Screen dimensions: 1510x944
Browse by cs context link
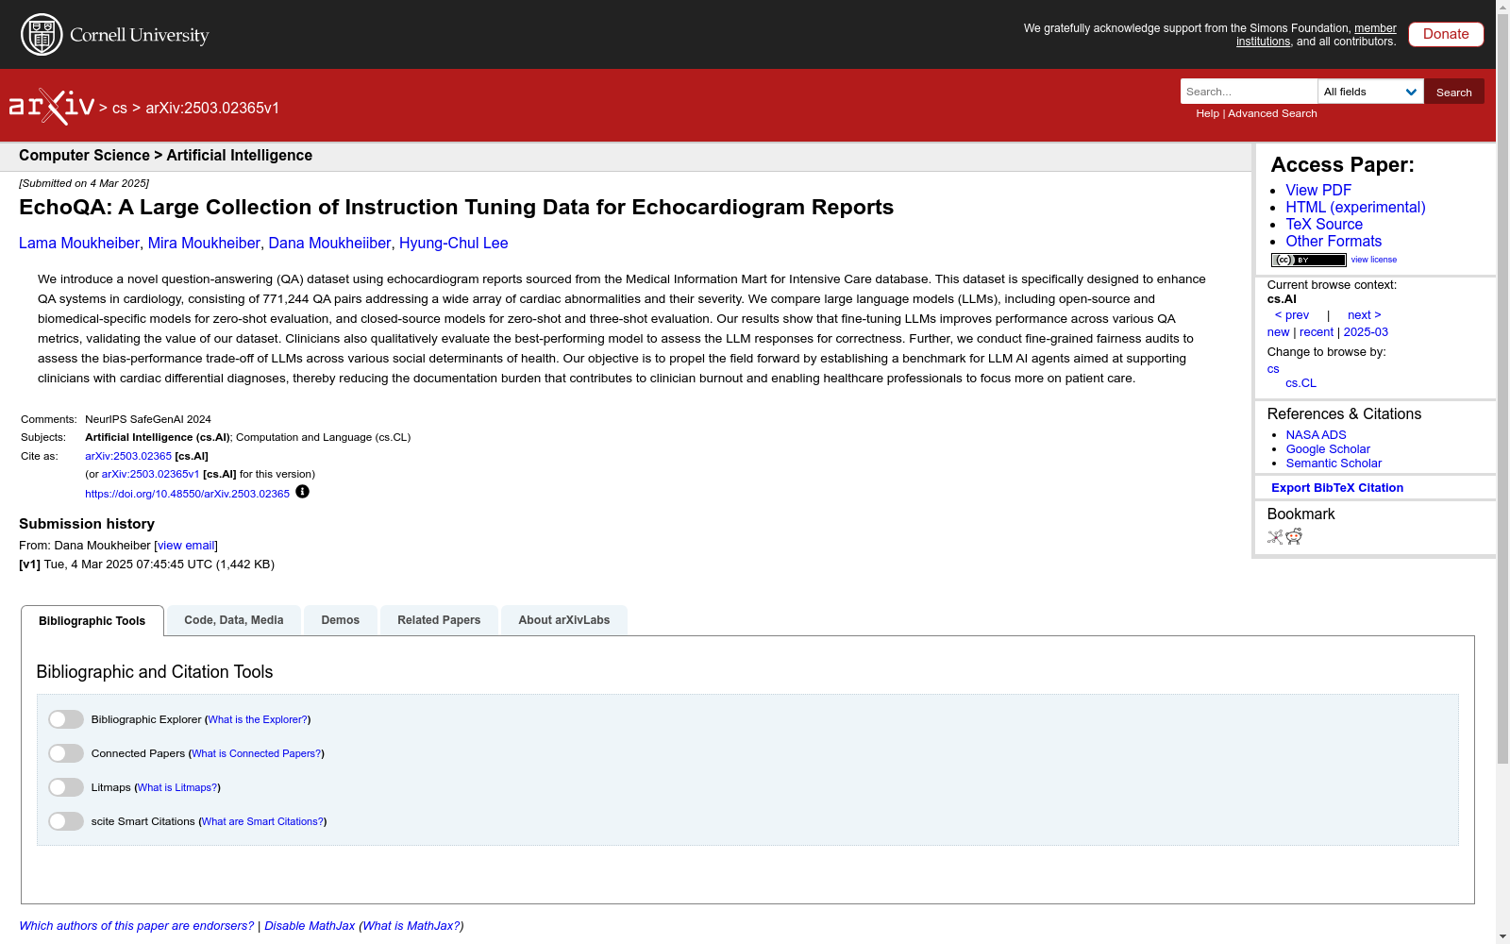(1273, 369)
